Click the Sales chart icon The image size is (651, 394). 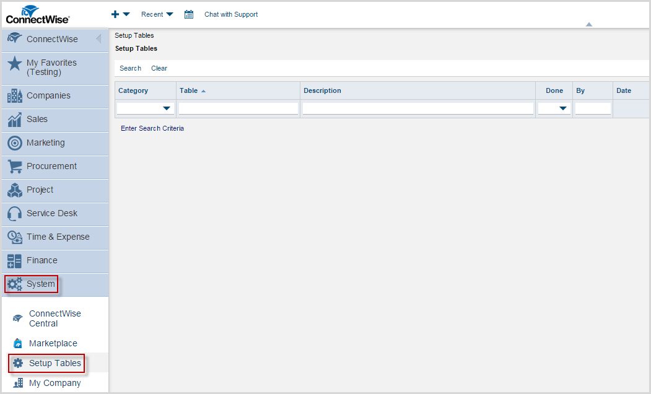tap(15, 120)
